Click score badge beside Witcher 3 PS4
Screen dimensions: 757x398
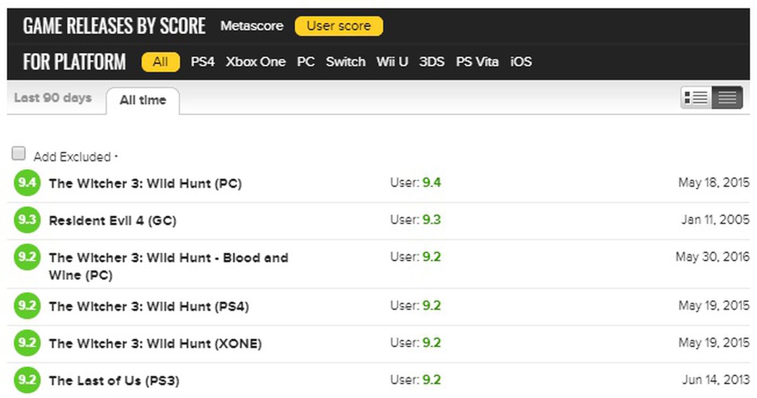coord(26,307)
